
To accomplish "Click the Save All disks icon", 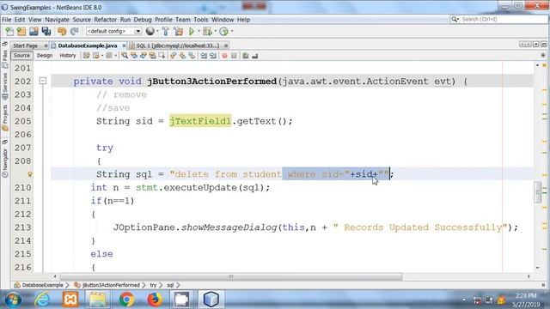I will pos(46,32).
